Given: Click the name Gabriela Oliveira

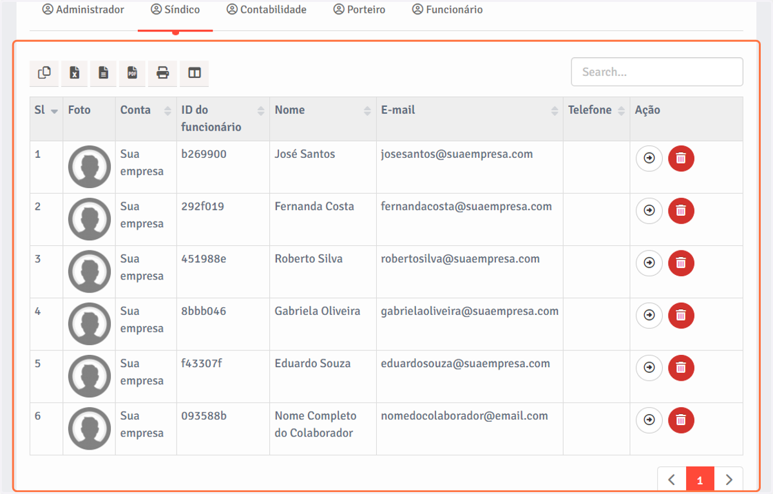Looking at the screenshot, I should click(318, 311).
